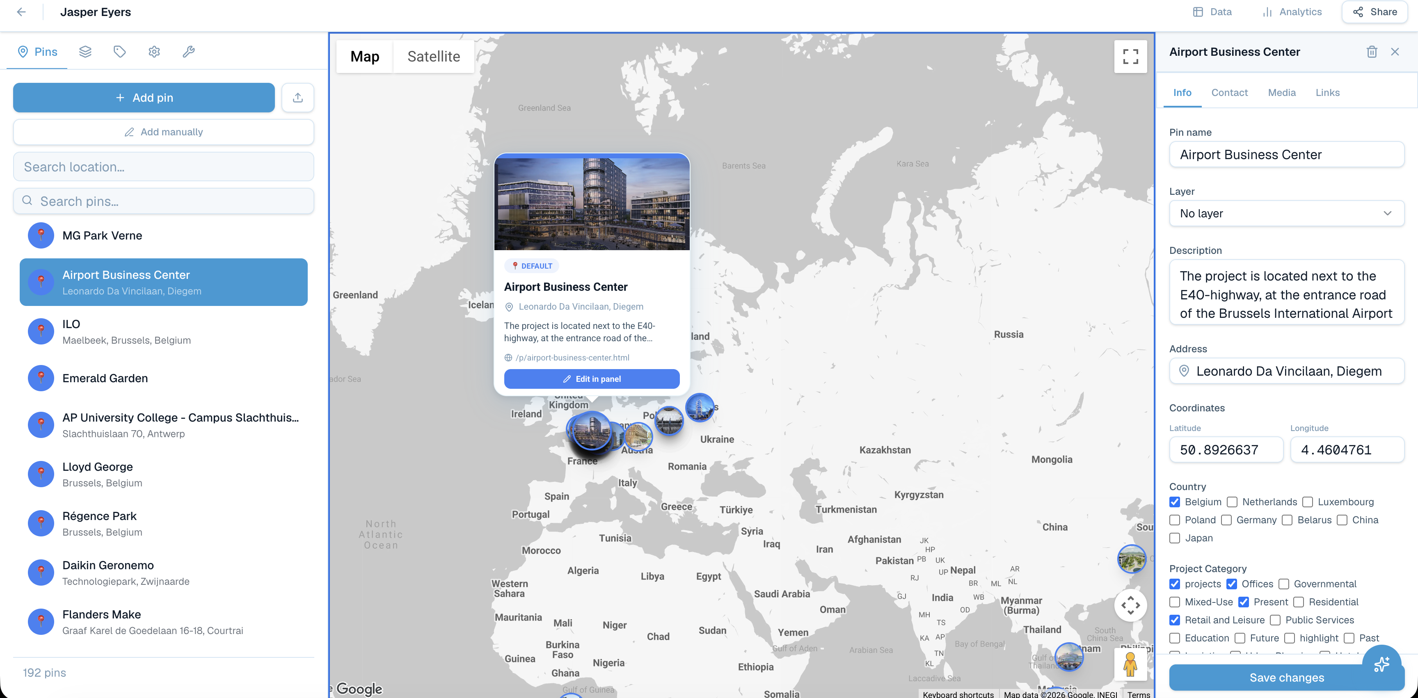Toggle the map fullscreen icon

pyautogui.click(x=1130, y=56)
